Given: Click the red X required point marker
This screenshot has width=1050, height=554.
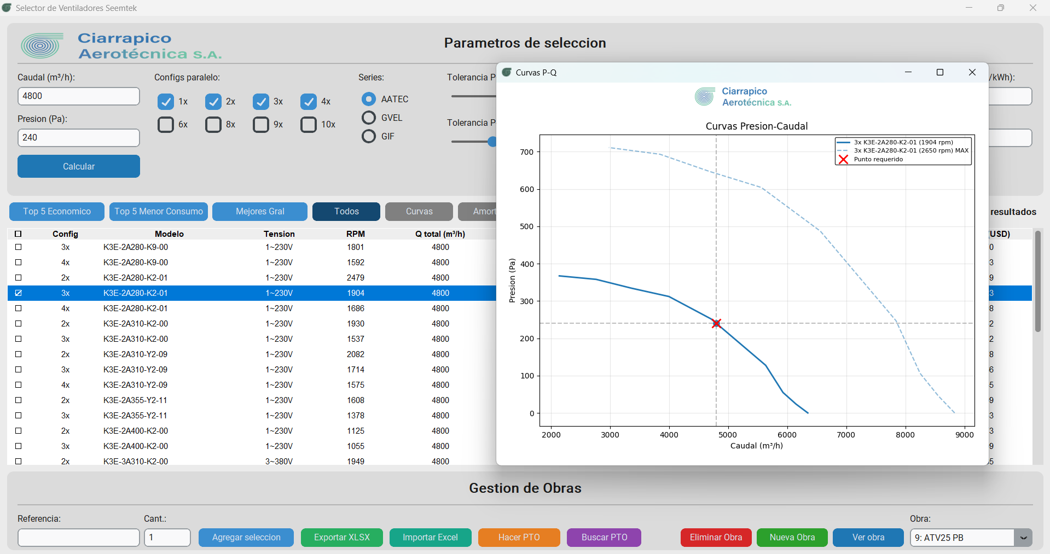Looking at the screenshot, I should (x=716, y=323).
